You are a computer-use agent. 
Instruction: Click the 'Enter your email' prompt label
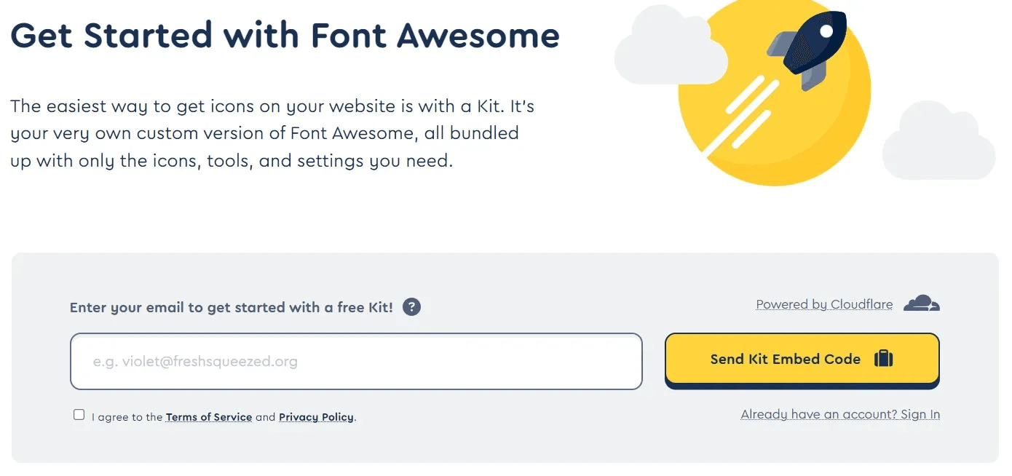click(229, 307)
